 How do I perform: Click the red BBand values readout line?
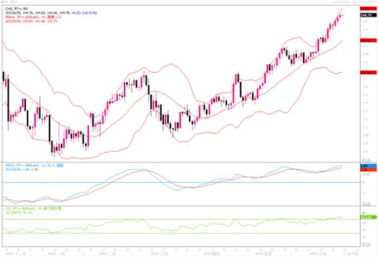(30, 22)
